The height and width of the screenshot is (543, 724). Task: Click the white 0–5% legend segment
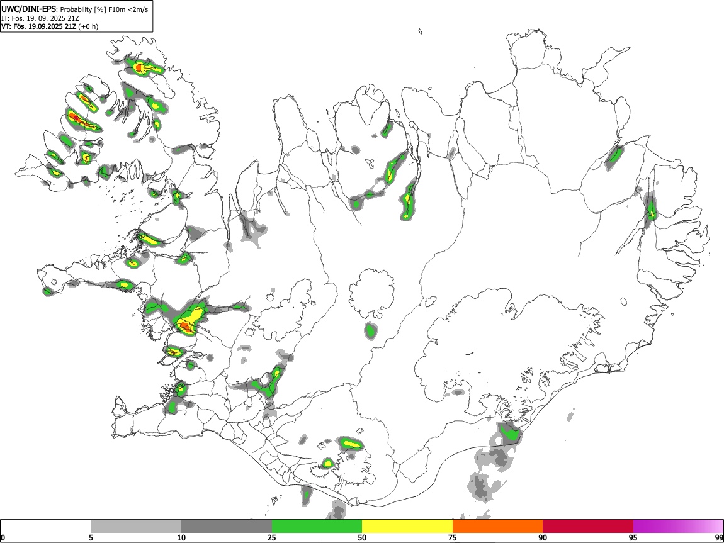click(46, 527)
